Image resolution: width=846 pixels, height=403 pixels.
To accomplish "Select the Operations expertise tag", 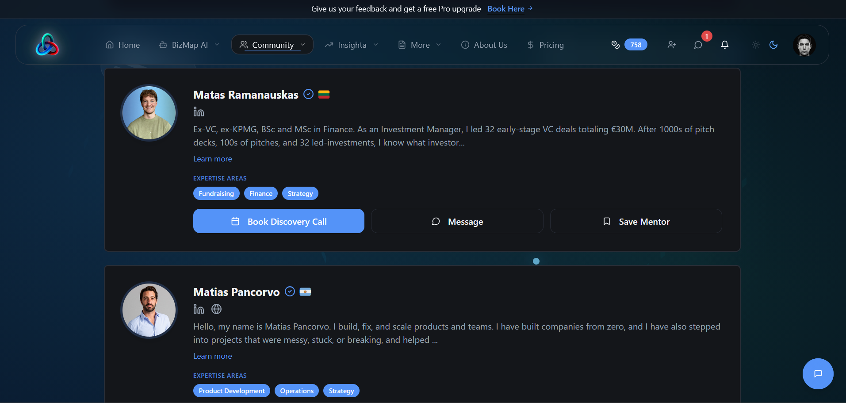I will click(297, 391).
